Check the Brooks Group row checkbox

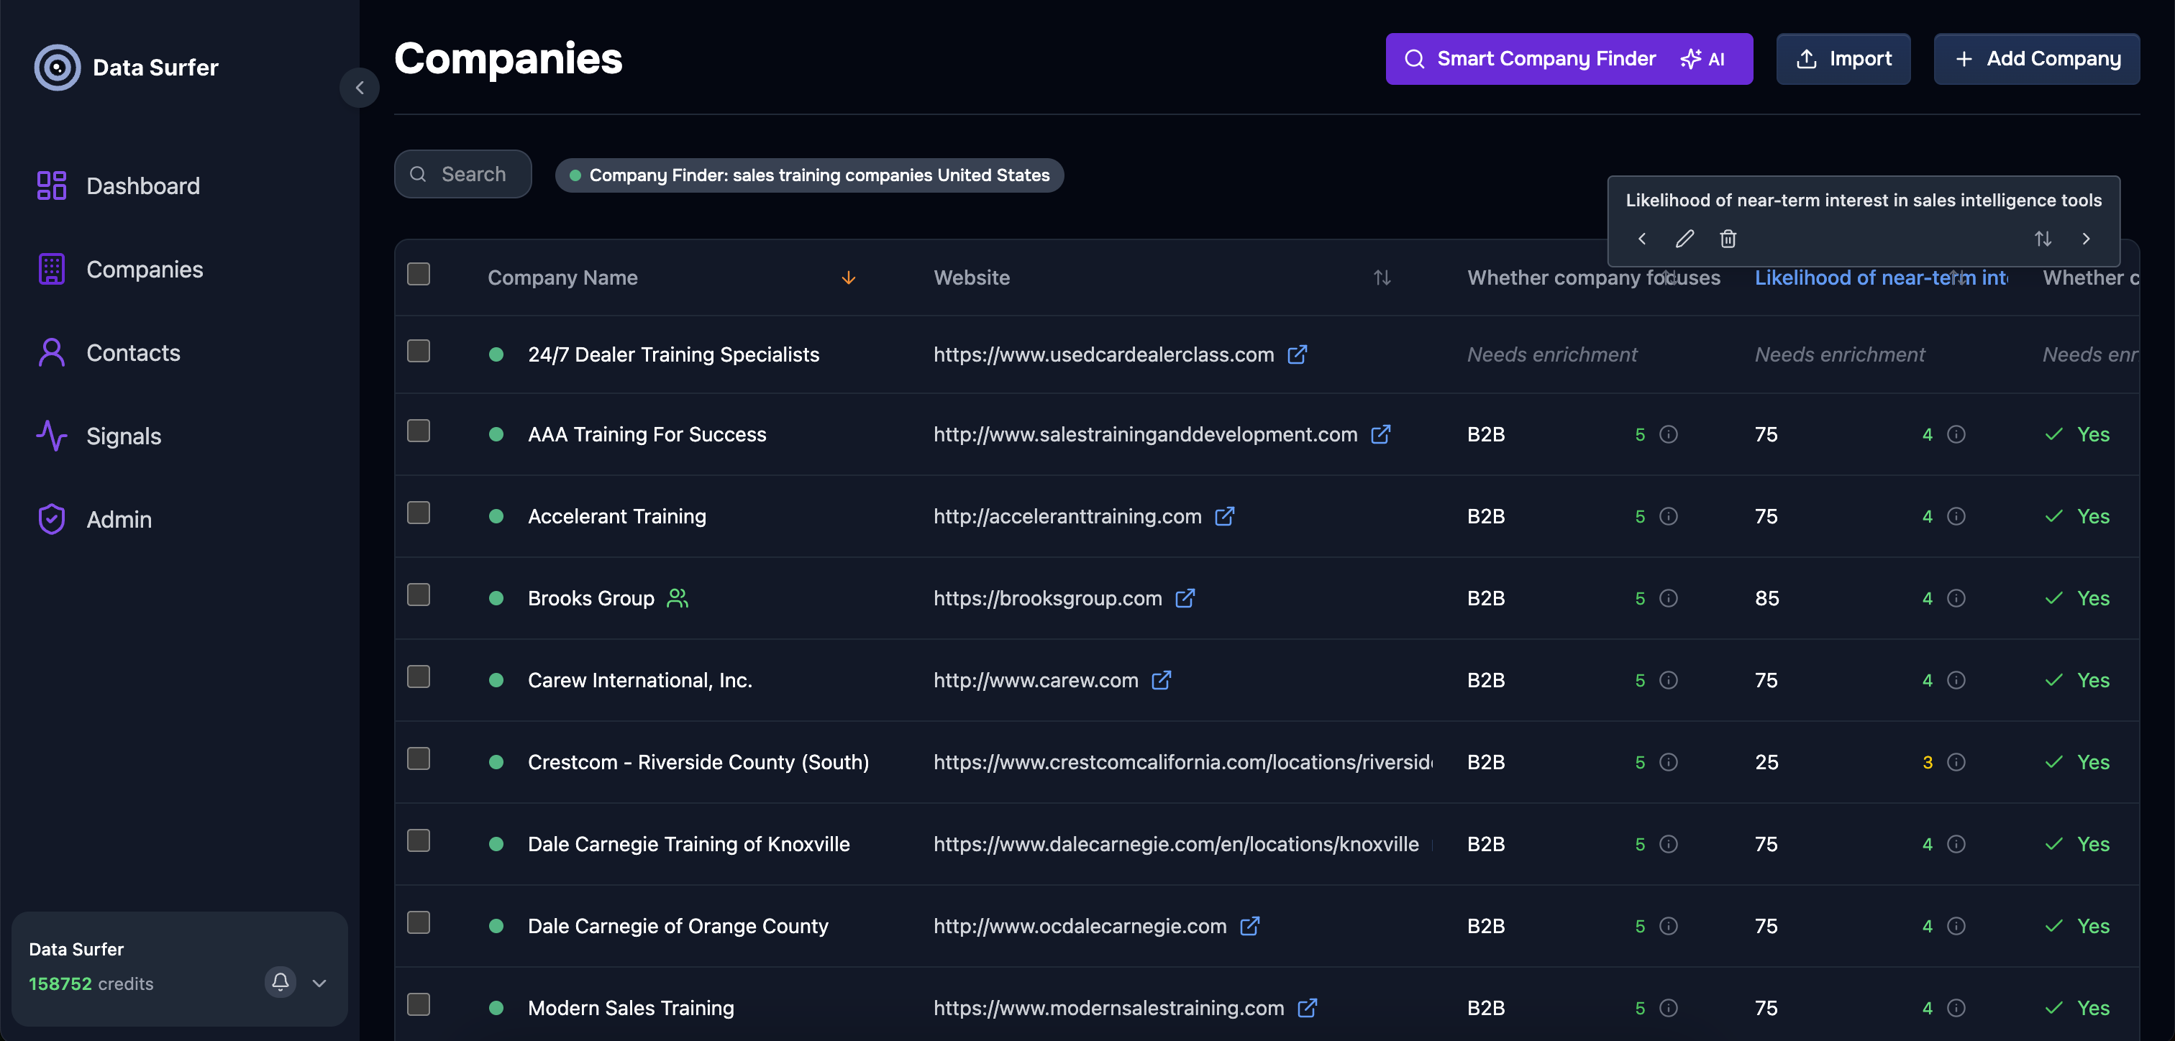(419, 595)
